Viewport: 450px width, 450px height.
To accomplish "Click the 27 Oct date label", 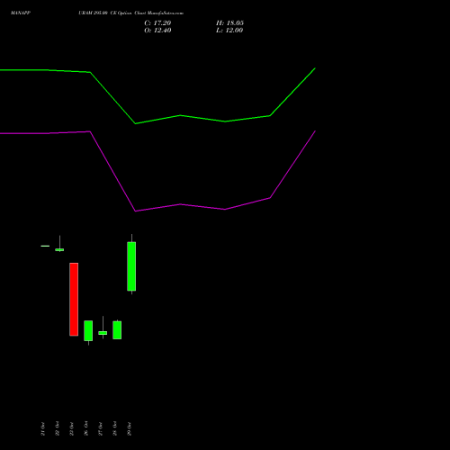I will (x=101, y=428).
